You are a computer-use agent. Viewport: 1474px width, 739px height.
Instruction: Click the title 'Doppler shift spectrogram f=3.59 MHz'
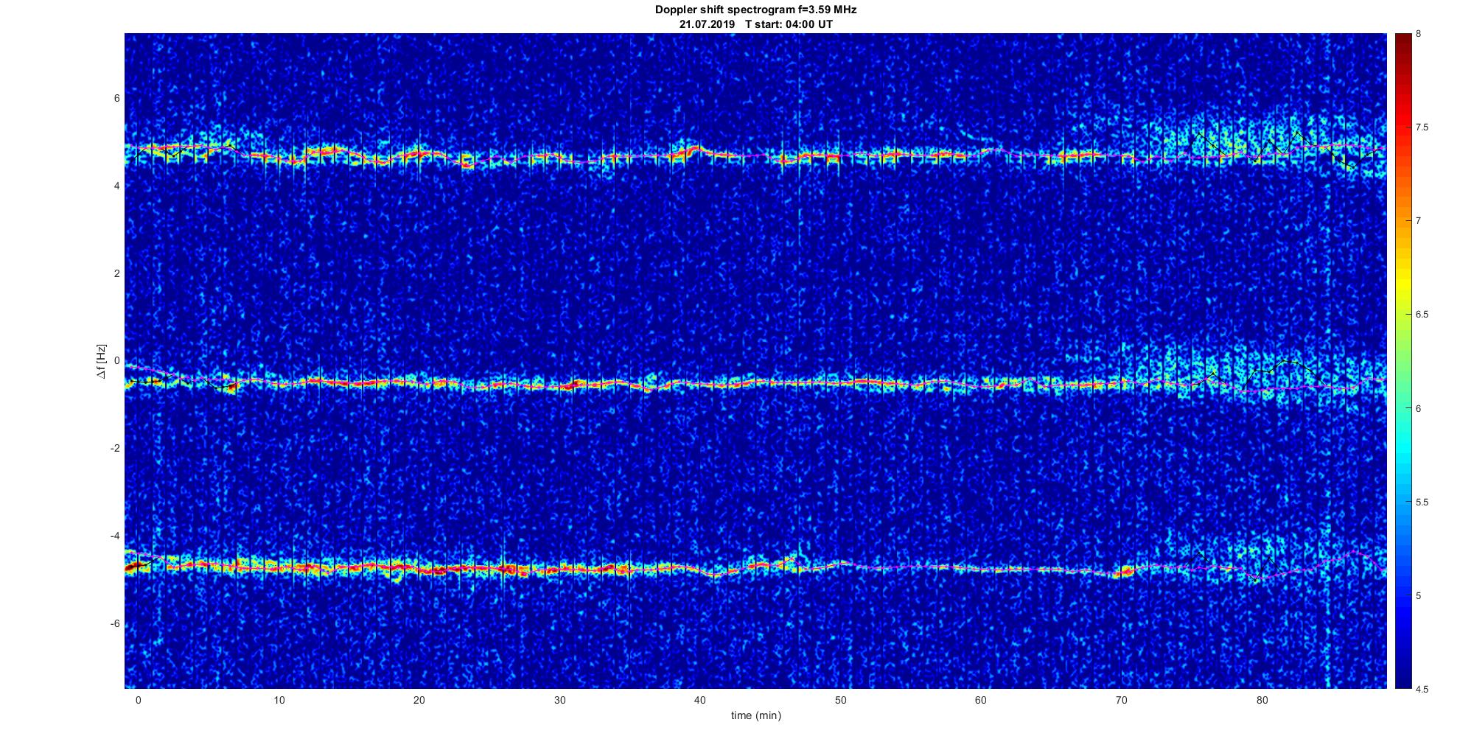(755, 10)
